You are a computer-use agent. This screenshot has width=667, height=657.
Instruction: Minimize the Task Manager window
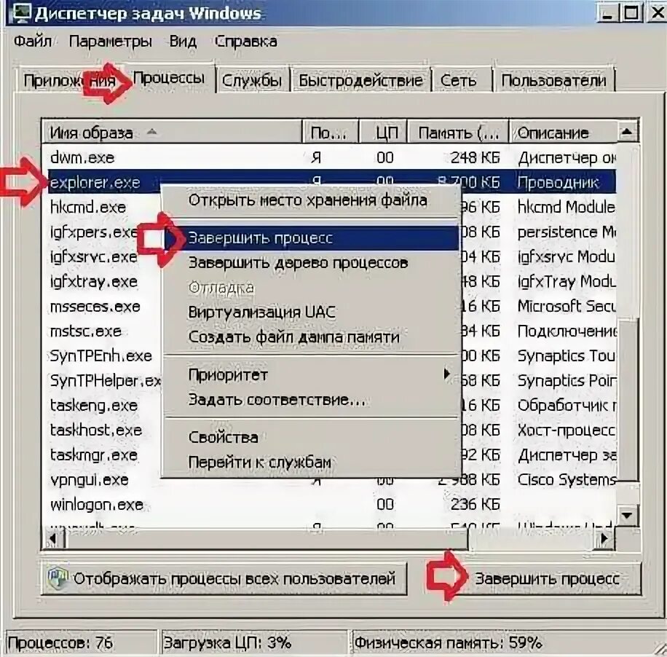607,13
